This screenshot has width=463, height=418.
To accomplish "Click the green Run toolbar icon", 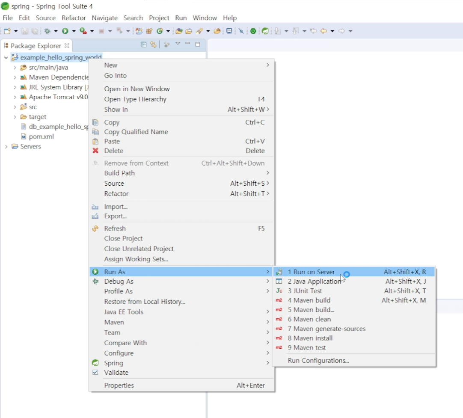I will (x=65, y=31).
